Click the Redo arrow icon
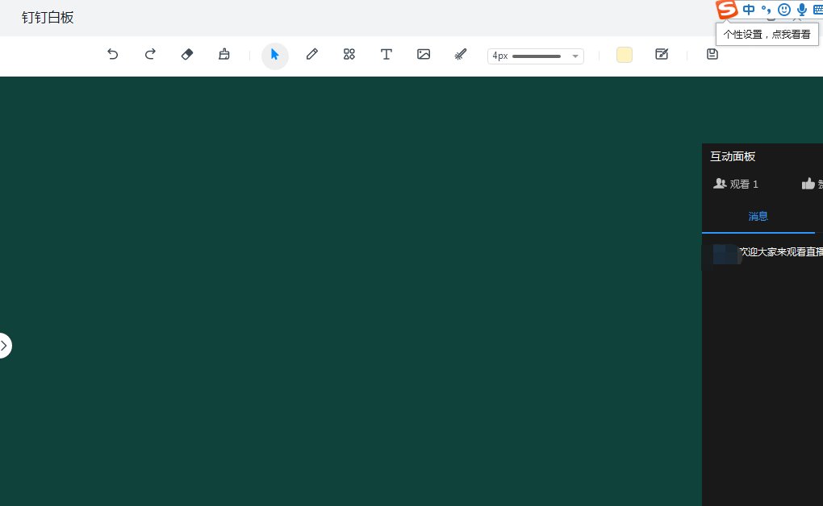The width and height of the screenshot is (823, 506). click(150, 55)
